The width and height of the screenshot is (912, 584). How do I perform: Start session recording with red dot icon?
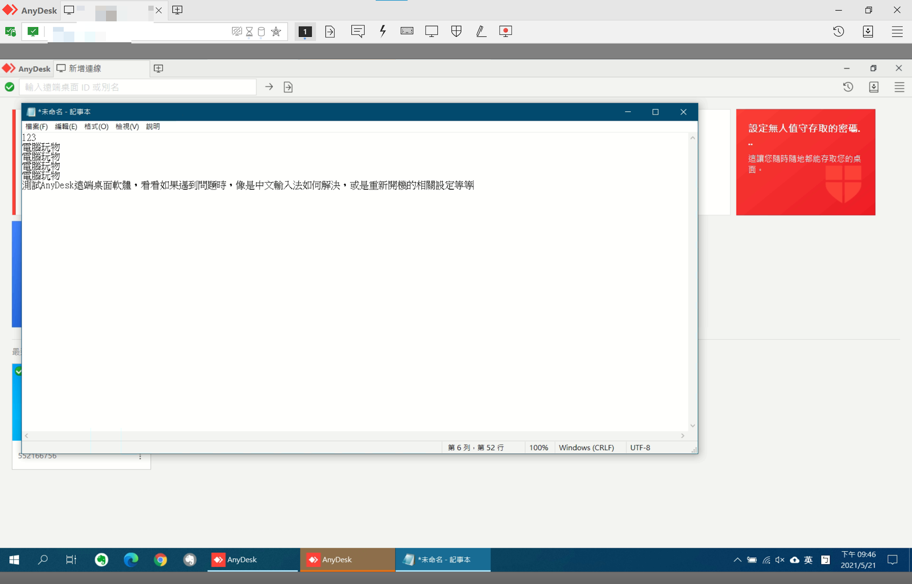[x=505, y=31]
